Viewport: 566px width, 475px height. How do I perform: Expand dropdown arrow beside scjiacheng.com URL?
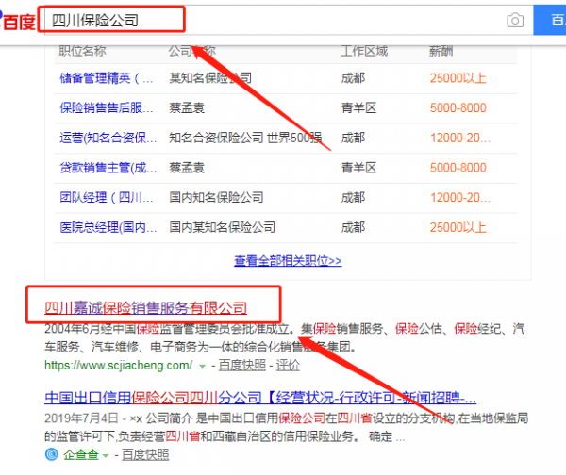[x=201, y=365]
